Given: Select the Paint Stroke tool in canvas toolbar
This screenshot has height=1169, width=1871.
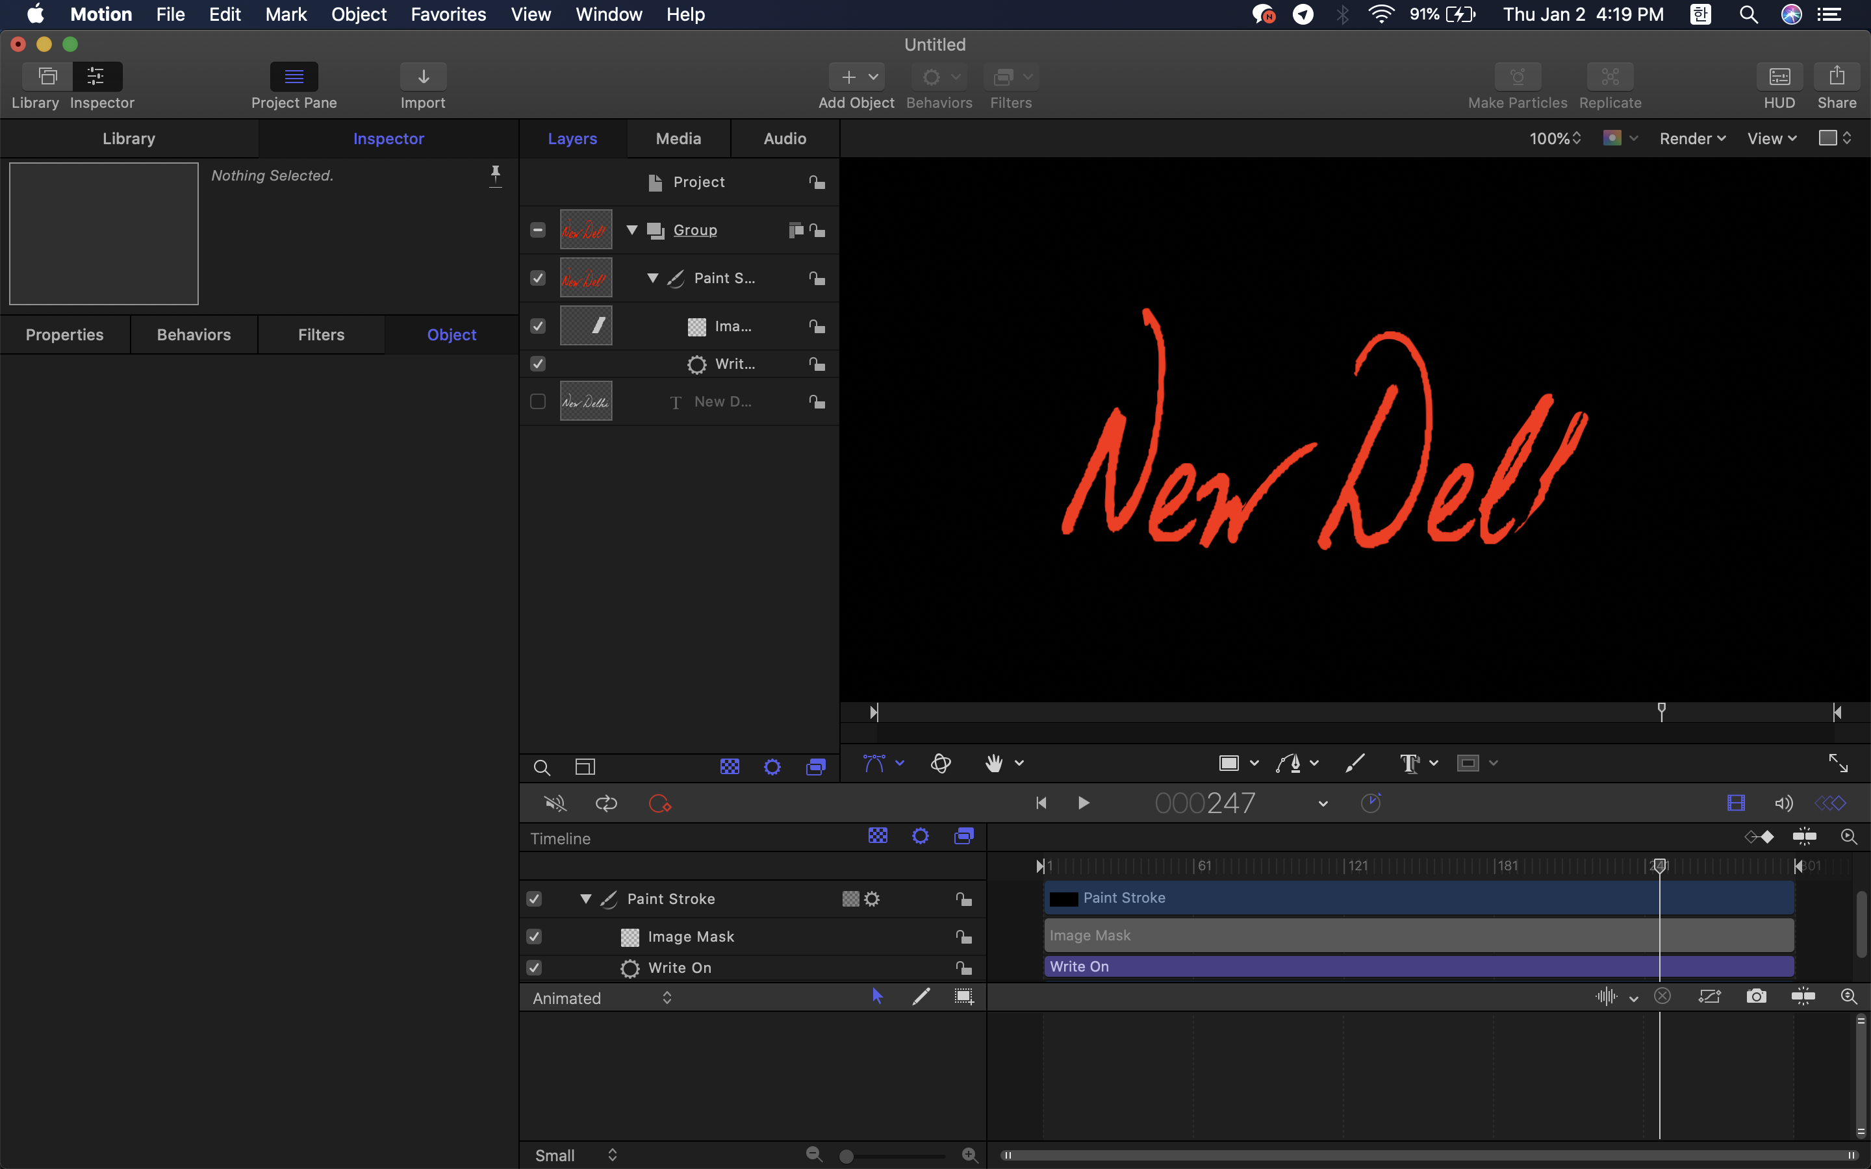Looking at the screenshot, I should (x=1355, y=763).
